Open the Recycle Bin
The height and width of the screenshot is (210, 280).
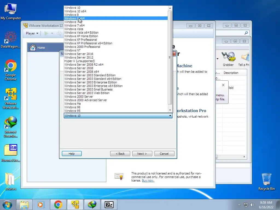pos(266,182)
